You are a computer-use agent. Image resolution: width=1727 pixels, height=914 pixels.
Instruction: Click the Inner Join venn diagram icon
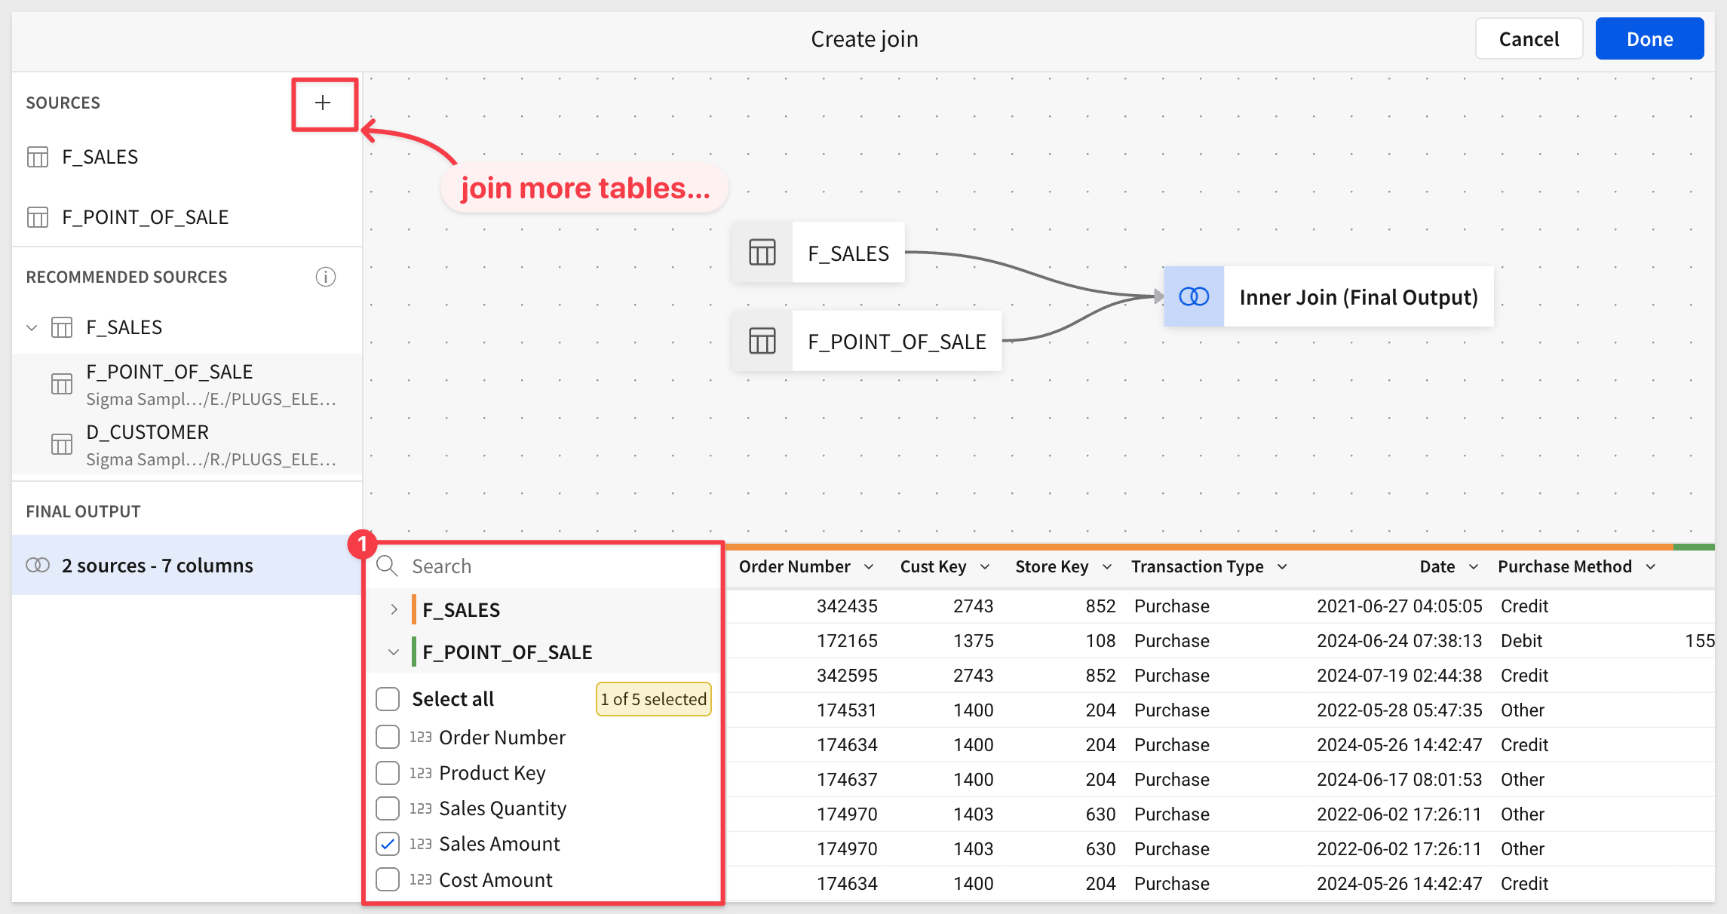point(1193,297)
